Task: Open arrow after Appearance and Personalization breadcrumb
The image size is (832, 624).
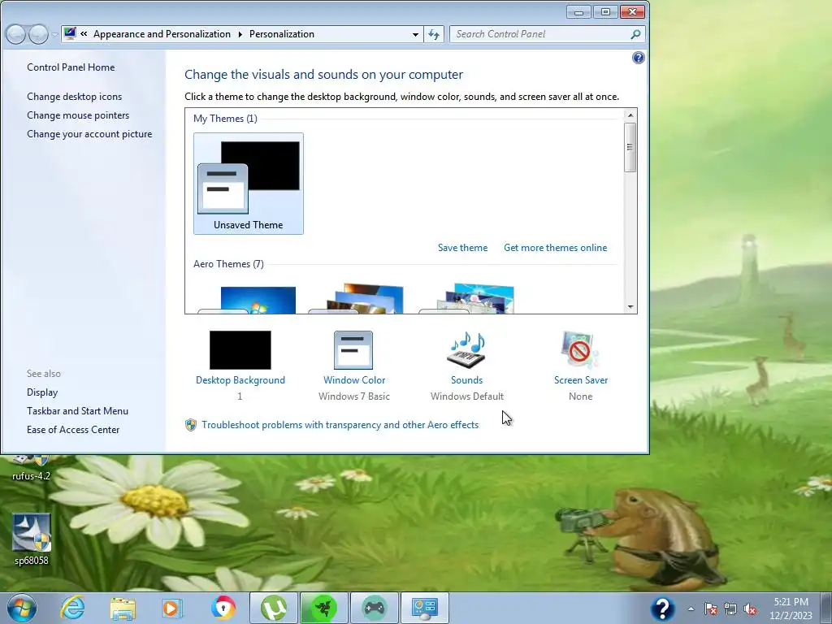Action: (240, 34)
